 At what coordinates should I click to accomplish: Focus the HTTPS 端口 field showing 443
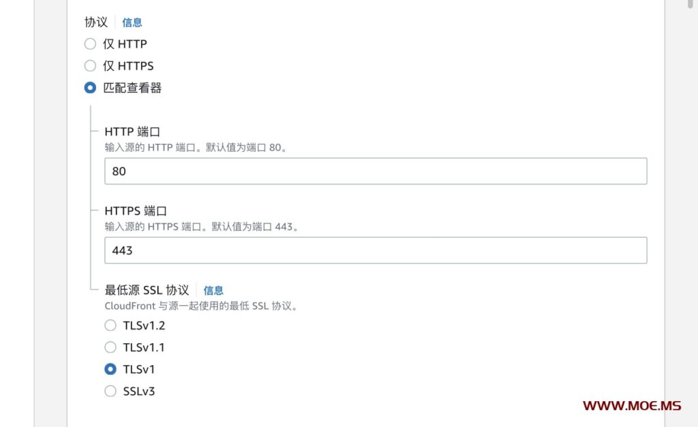point(375,250)
